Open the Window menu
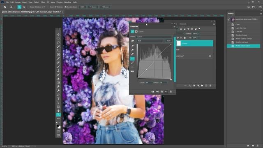The height and width of the screenshot is (148, 263). tap(67, 2)
